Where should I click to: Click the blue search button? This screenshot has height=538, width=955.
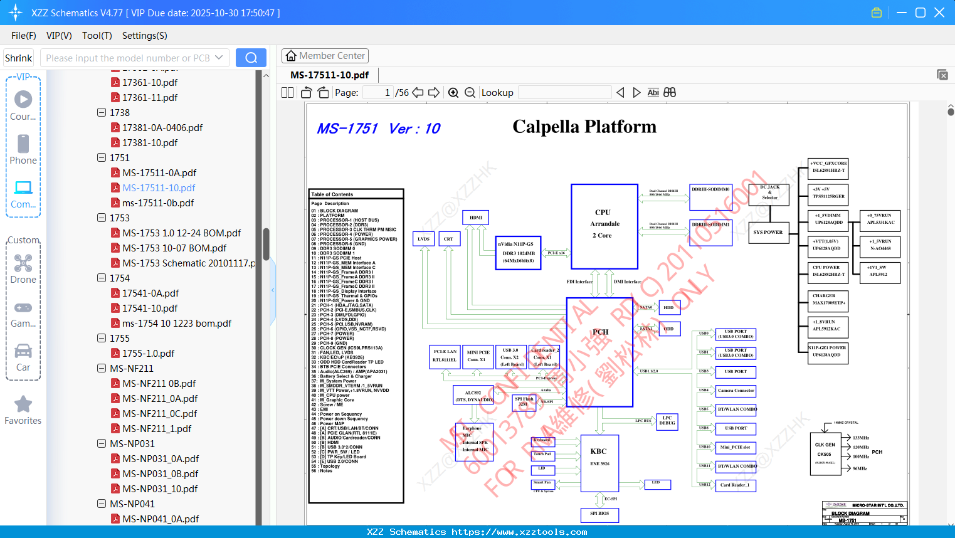click(x=251, y=58)
